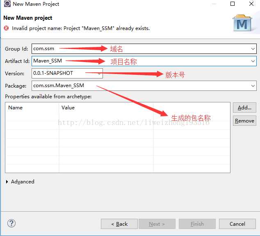260x236 pixels.
Task: Go to previous page with Back
Action: [119, 224]
